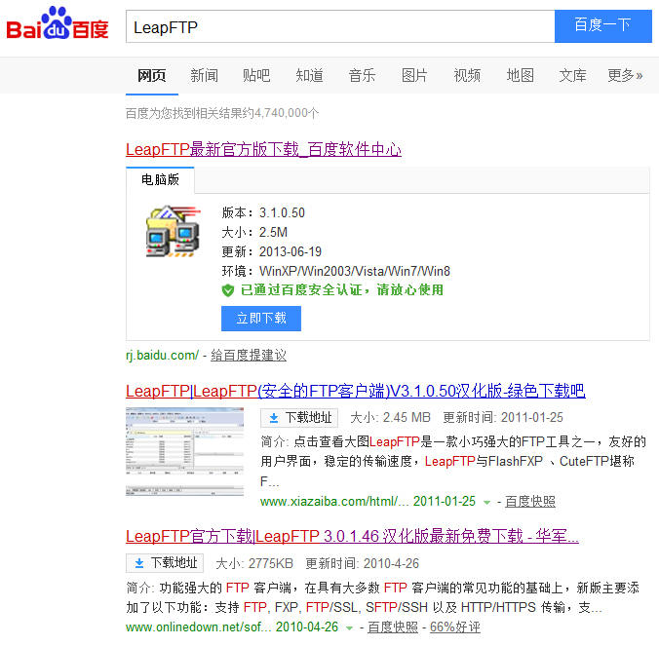Image resolution: width=659 pixels, height=646 pixels.
Task: Switch to the 新闻 news tab
Action: pyautogui.click(x=205, y=76)
